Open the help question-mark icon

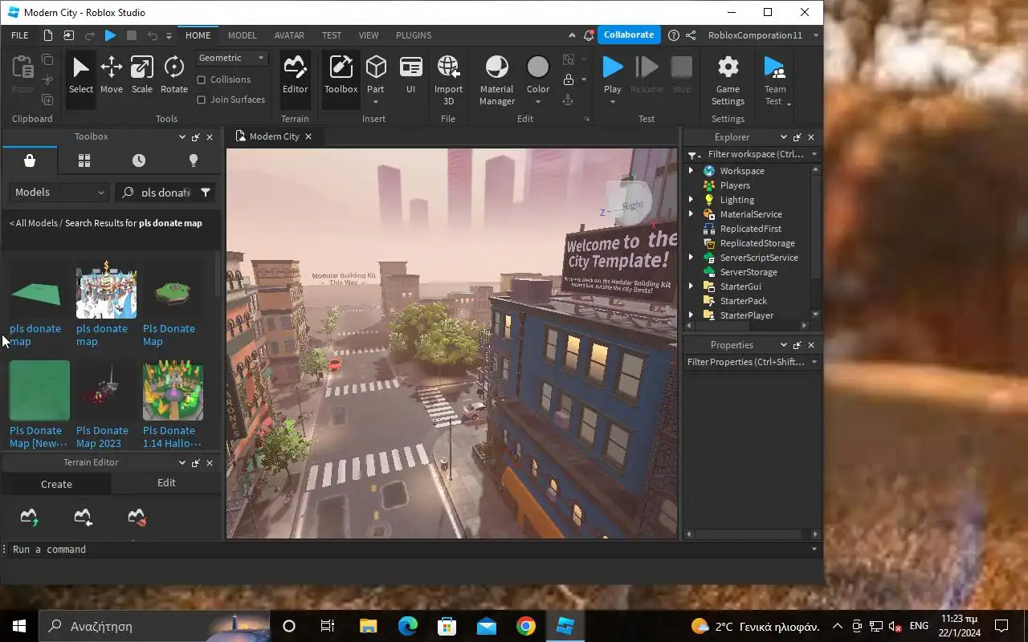(x=674, y=35)
